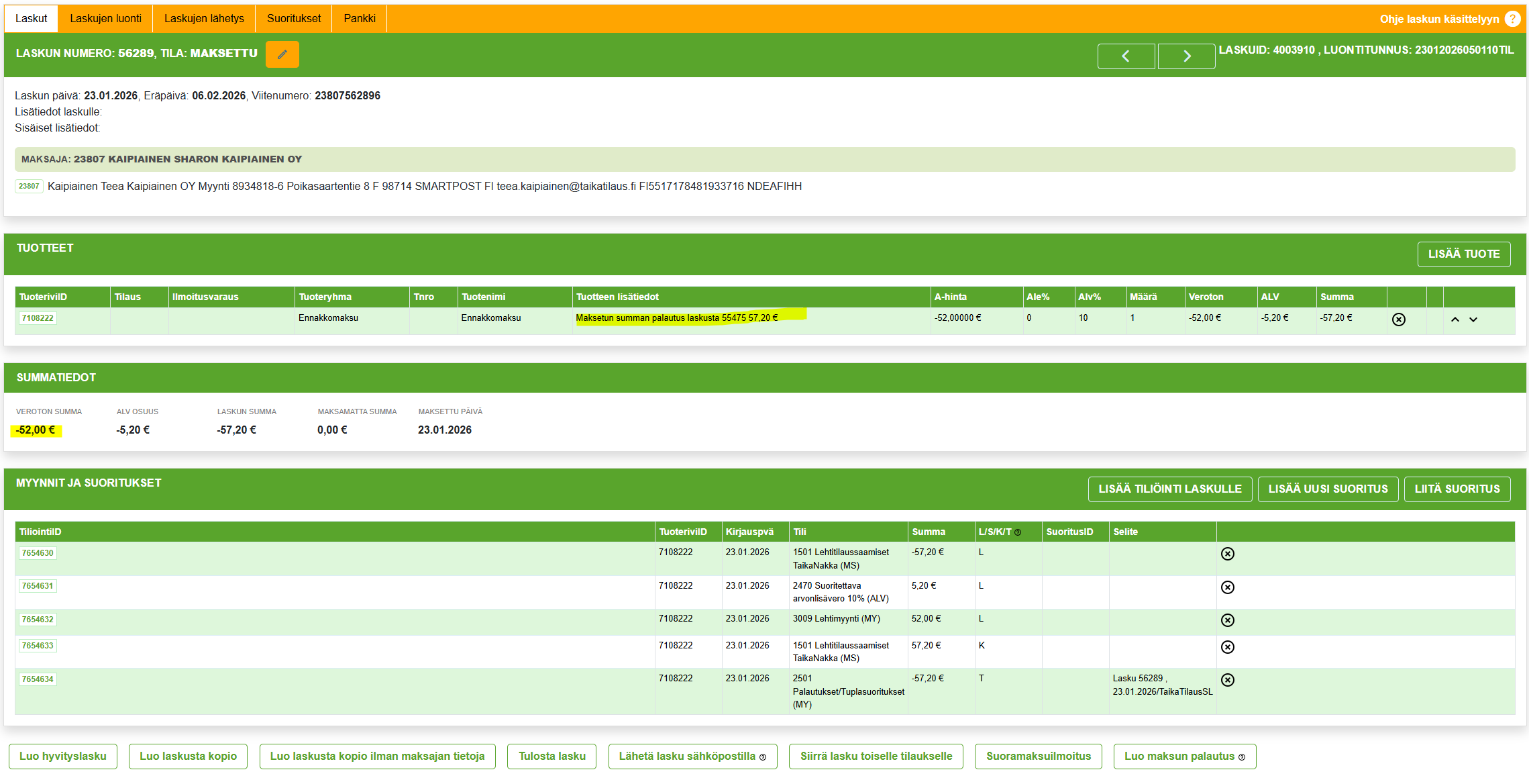The height and width of the screenshot is (780, 1529).
Task: Remove posting 7654630 with X icon
Action: [x=1227, y=554]
